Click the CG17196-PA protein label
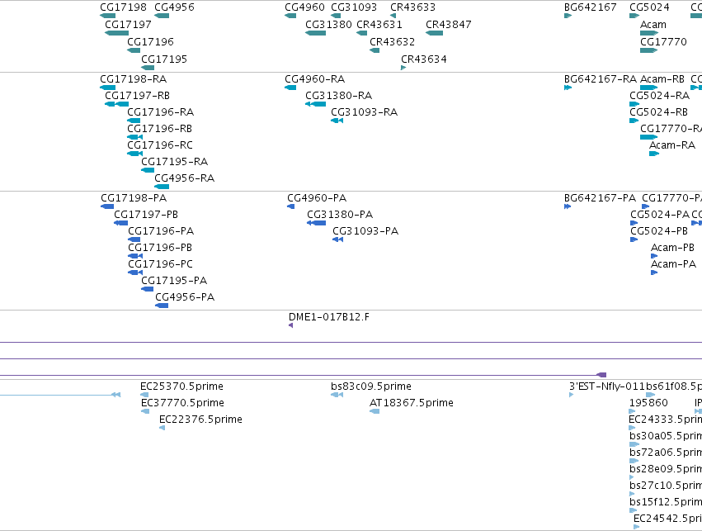The height and width of the screenshot is (531, 702). click(x=161, y=232)
